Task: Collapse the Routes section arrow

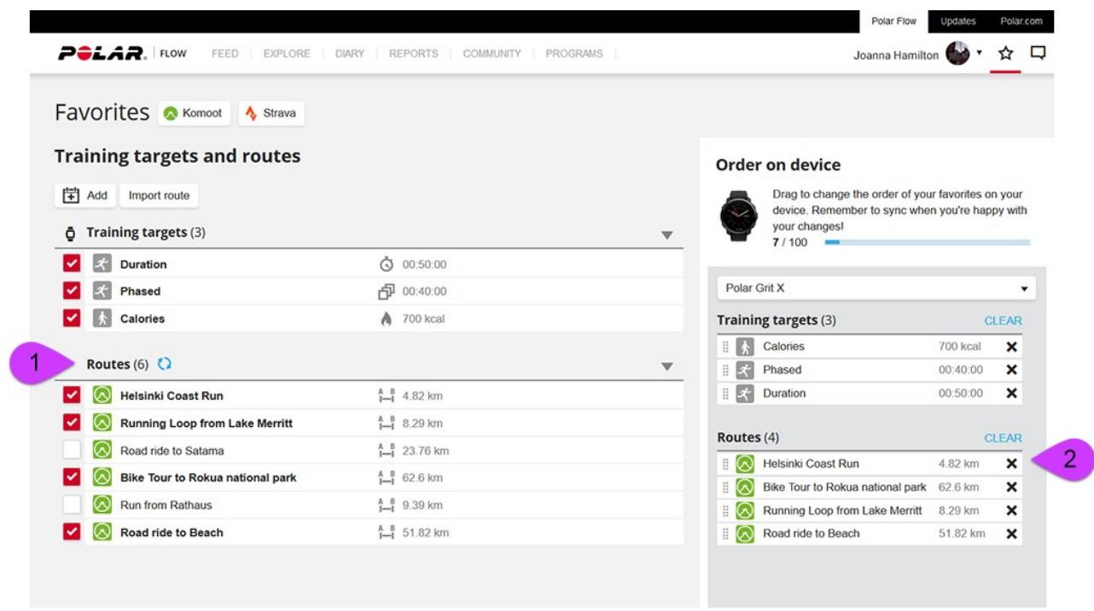Action: click(x=667, y=367)
